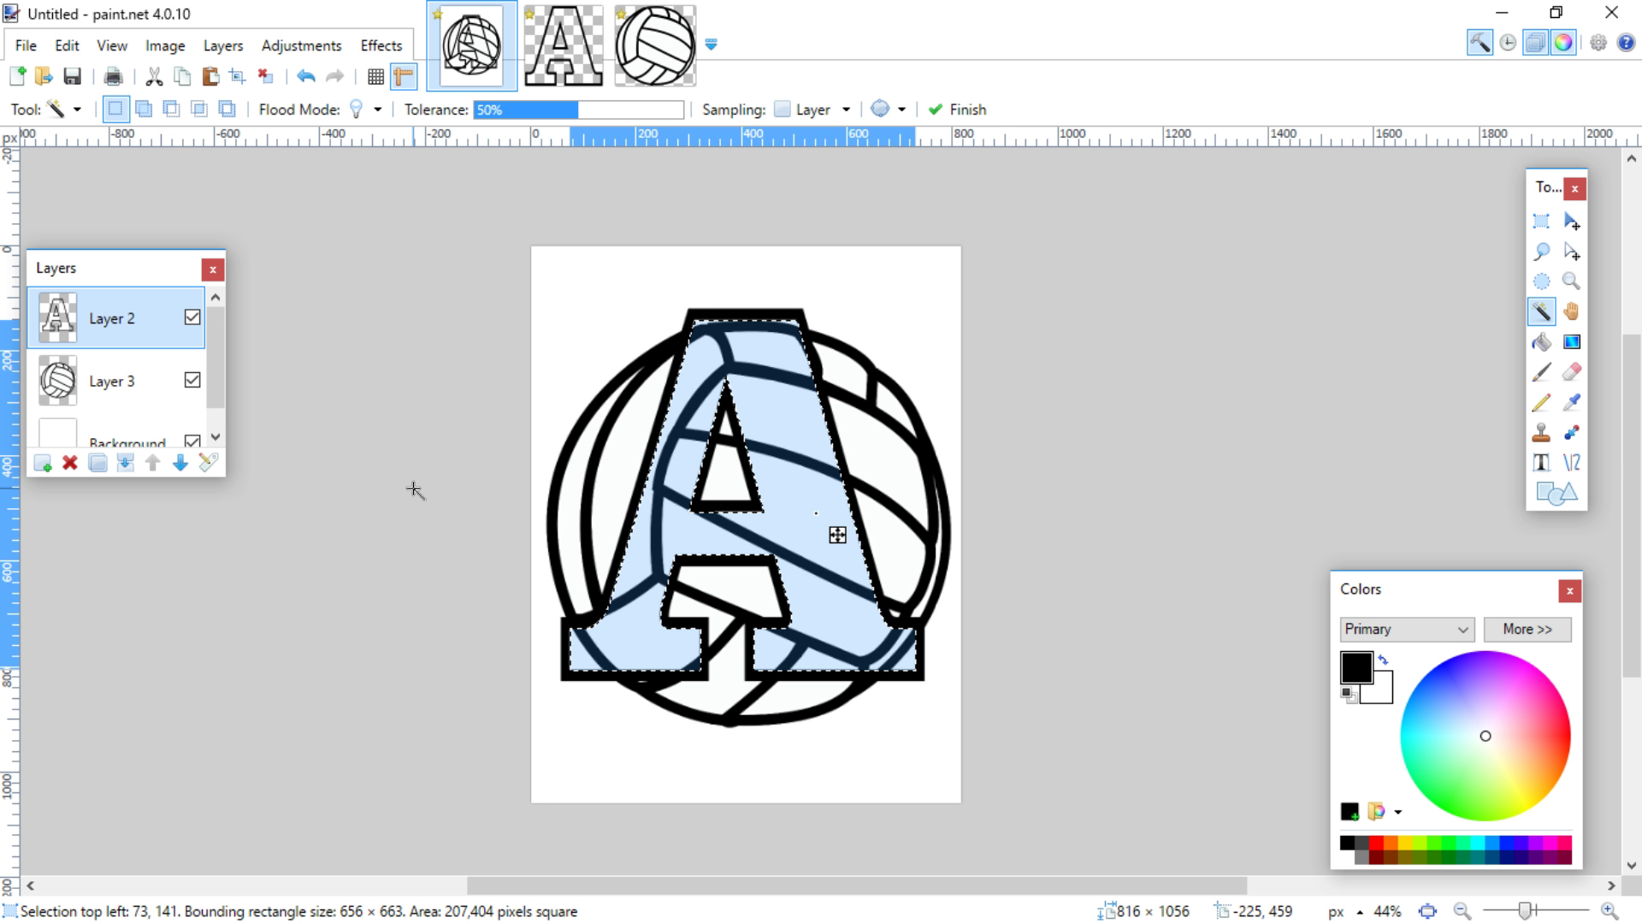Select the Magic Wand tool

tap(1541, 311)
